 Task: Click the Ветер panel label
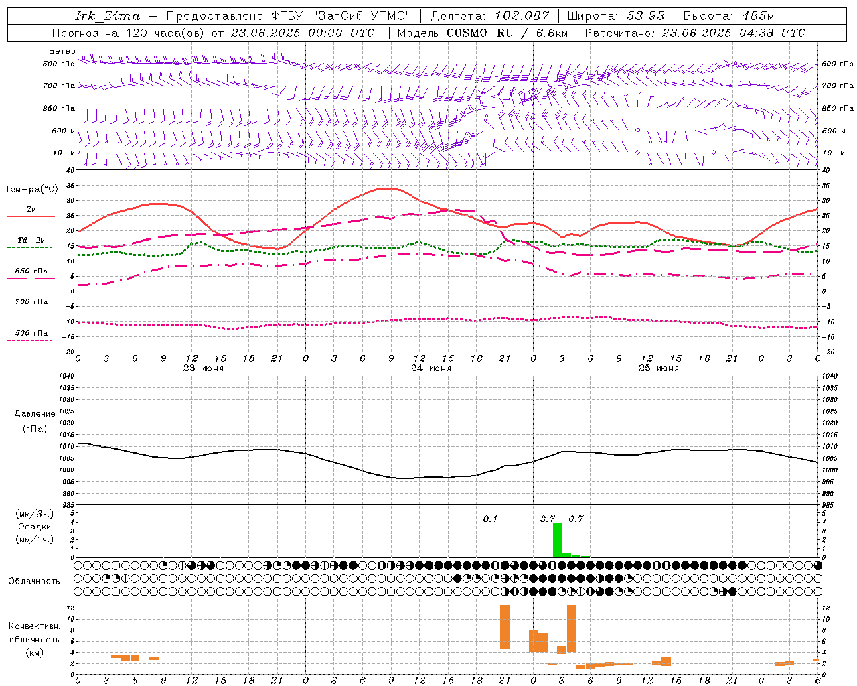(x=62, y=51)
